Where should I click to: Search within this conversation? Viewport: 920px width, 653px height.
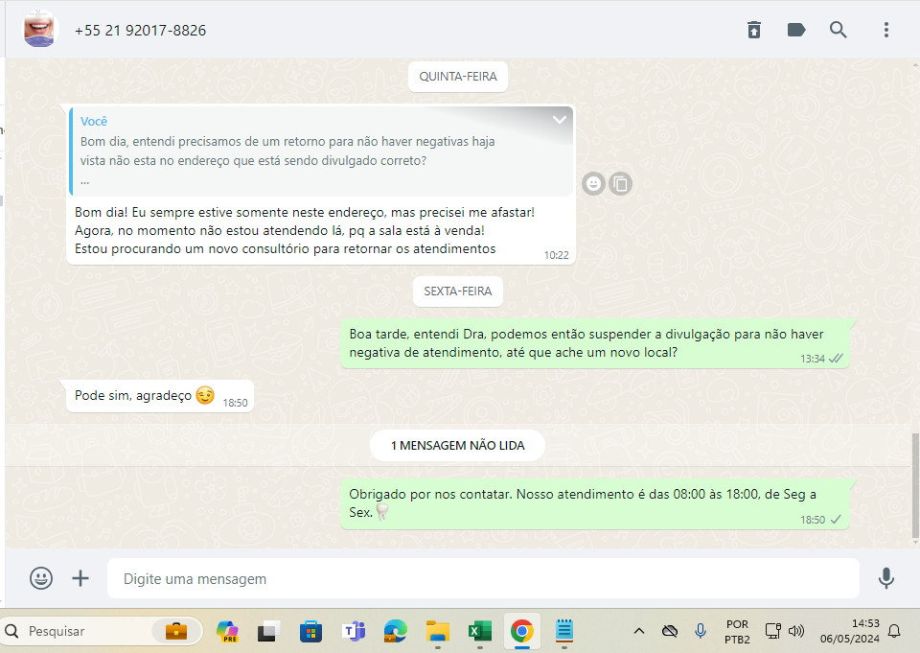838,30
